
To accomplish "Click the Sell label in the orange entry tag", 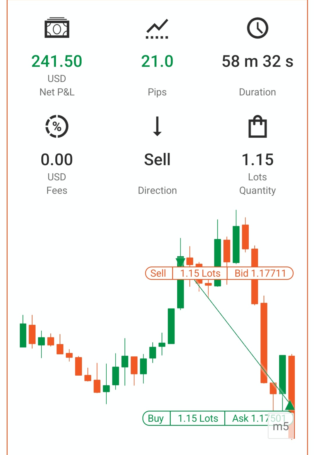I will (158, 273).
